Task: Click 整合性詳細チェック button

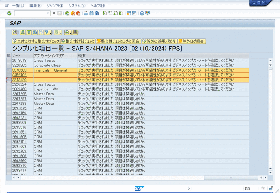Action: [x=78, y=41]
